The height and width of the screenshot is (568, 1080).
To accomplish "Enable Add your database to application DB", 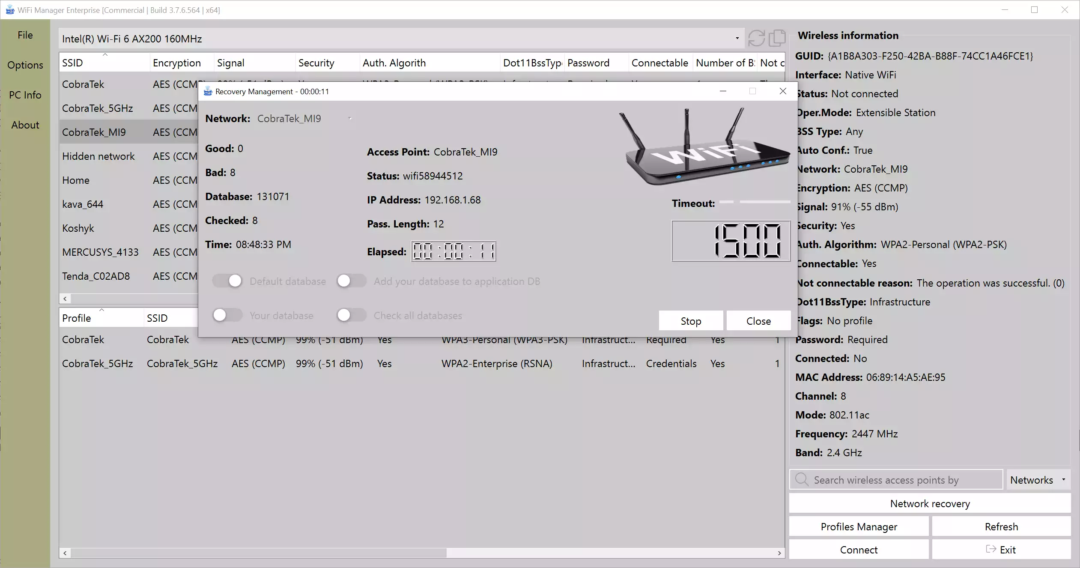I will coord(352,281).
